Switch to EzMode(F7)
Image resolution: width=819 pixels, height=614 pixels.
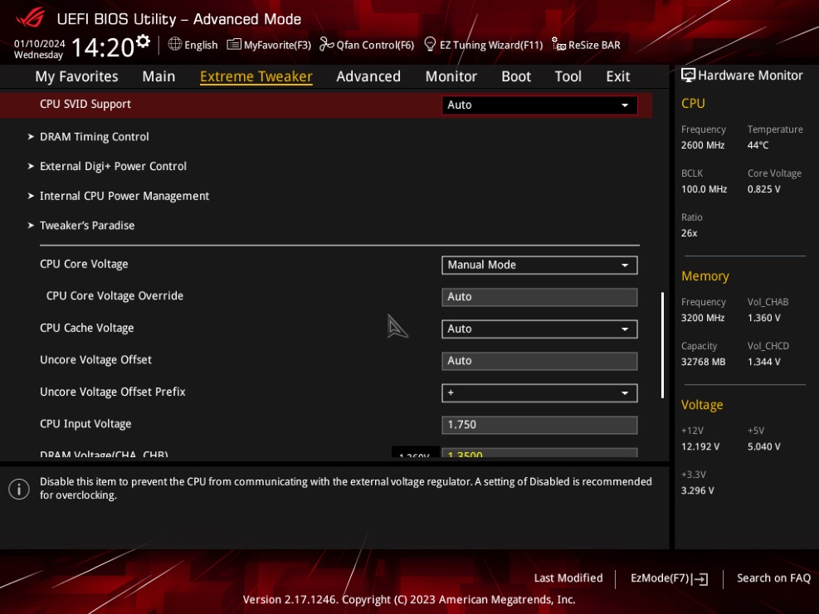point(669,578)
